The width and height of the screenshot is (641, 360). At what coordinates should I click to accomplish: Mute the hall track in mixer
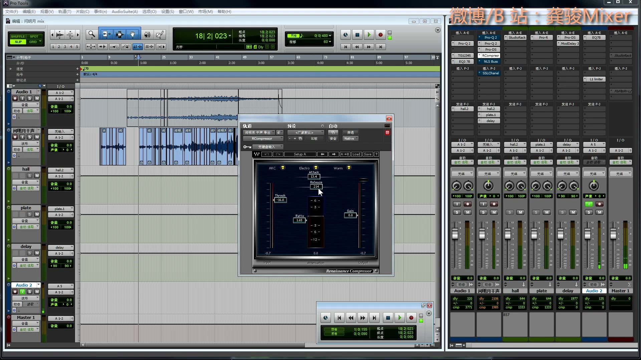tap(520, 212)
